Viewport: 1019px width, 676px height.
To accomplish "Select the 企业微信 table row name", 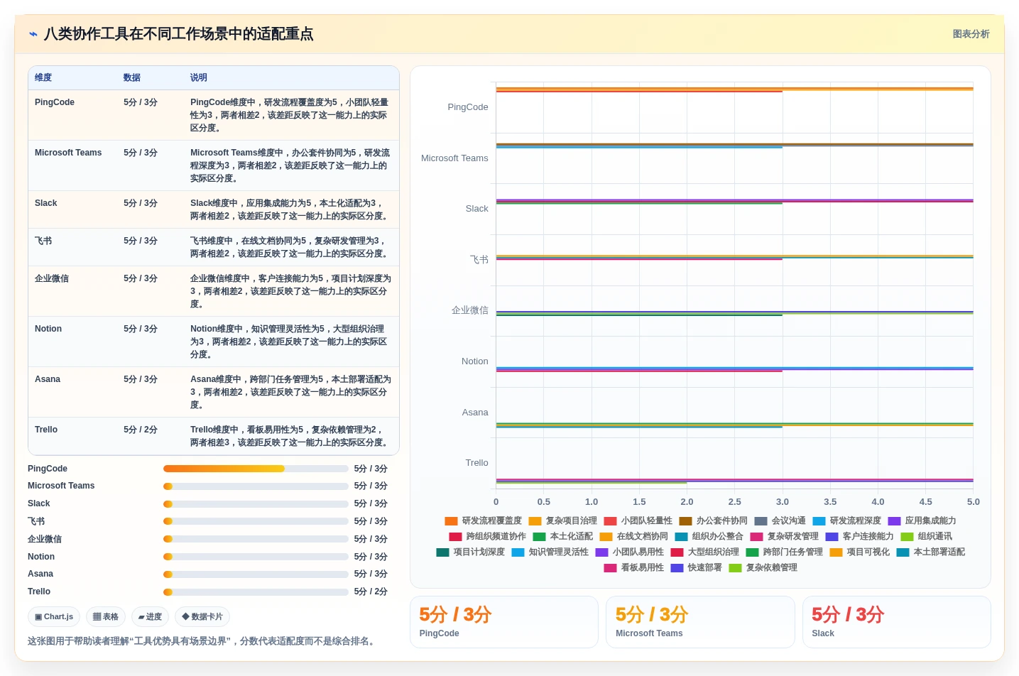I will pos(52,278).
